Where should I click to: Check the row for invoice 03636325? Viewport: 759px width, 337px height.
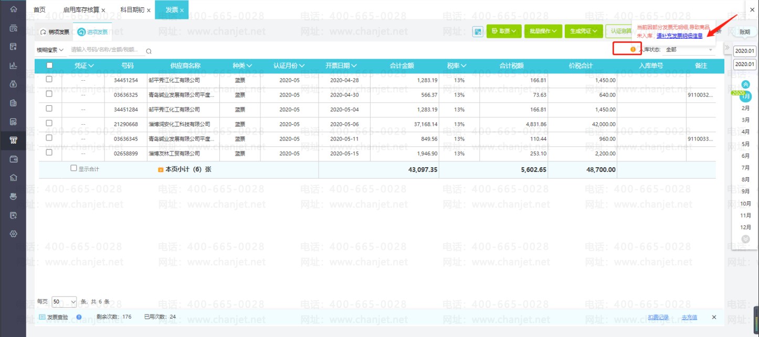(x=49, y=94)
